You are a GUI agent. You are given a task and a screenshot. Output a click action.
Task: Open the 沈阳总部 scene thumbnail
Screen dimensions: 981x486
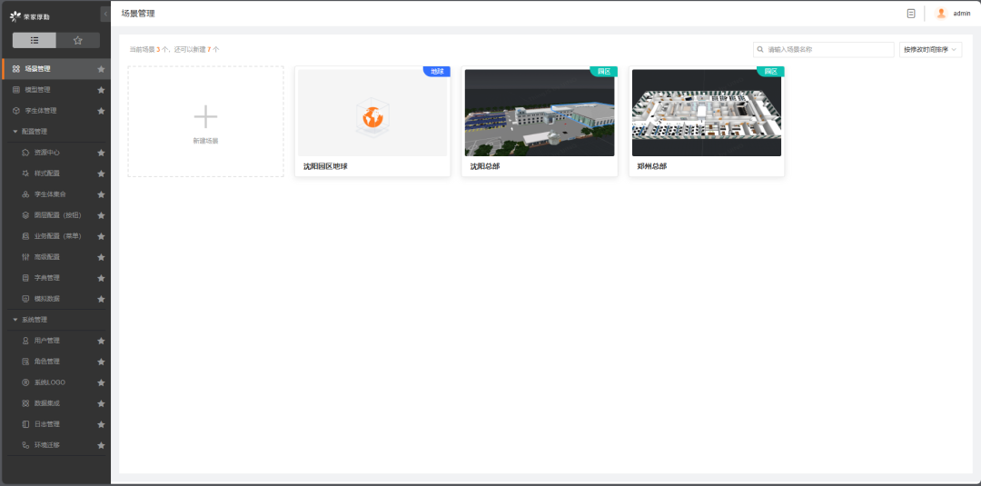tap(540, 113)
